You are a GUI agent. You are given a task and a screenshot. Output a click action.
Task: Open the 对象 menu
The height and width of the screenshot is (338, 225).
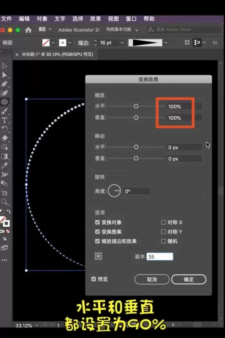(x=42, y=19)
